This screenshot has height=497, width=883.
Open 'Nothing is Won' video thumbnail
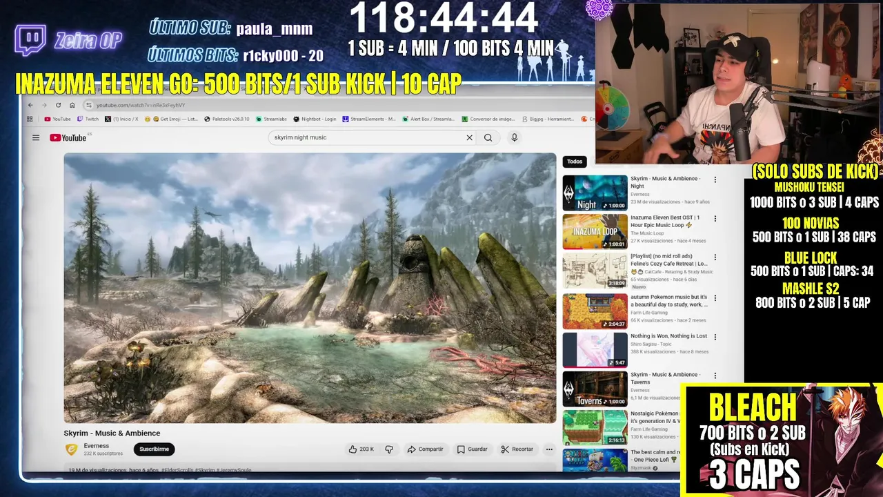595,350
